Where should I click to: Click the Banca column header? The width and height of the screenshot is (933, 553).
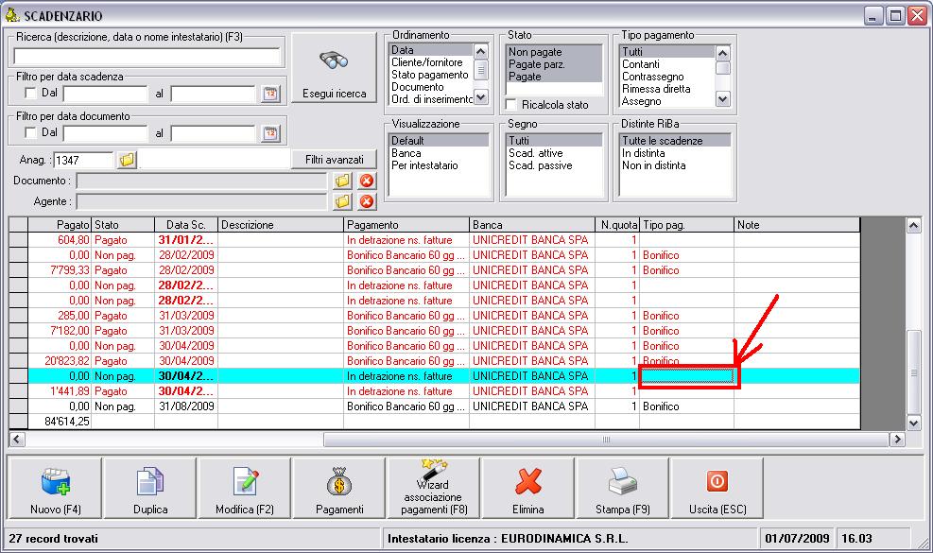coord(531,225)
